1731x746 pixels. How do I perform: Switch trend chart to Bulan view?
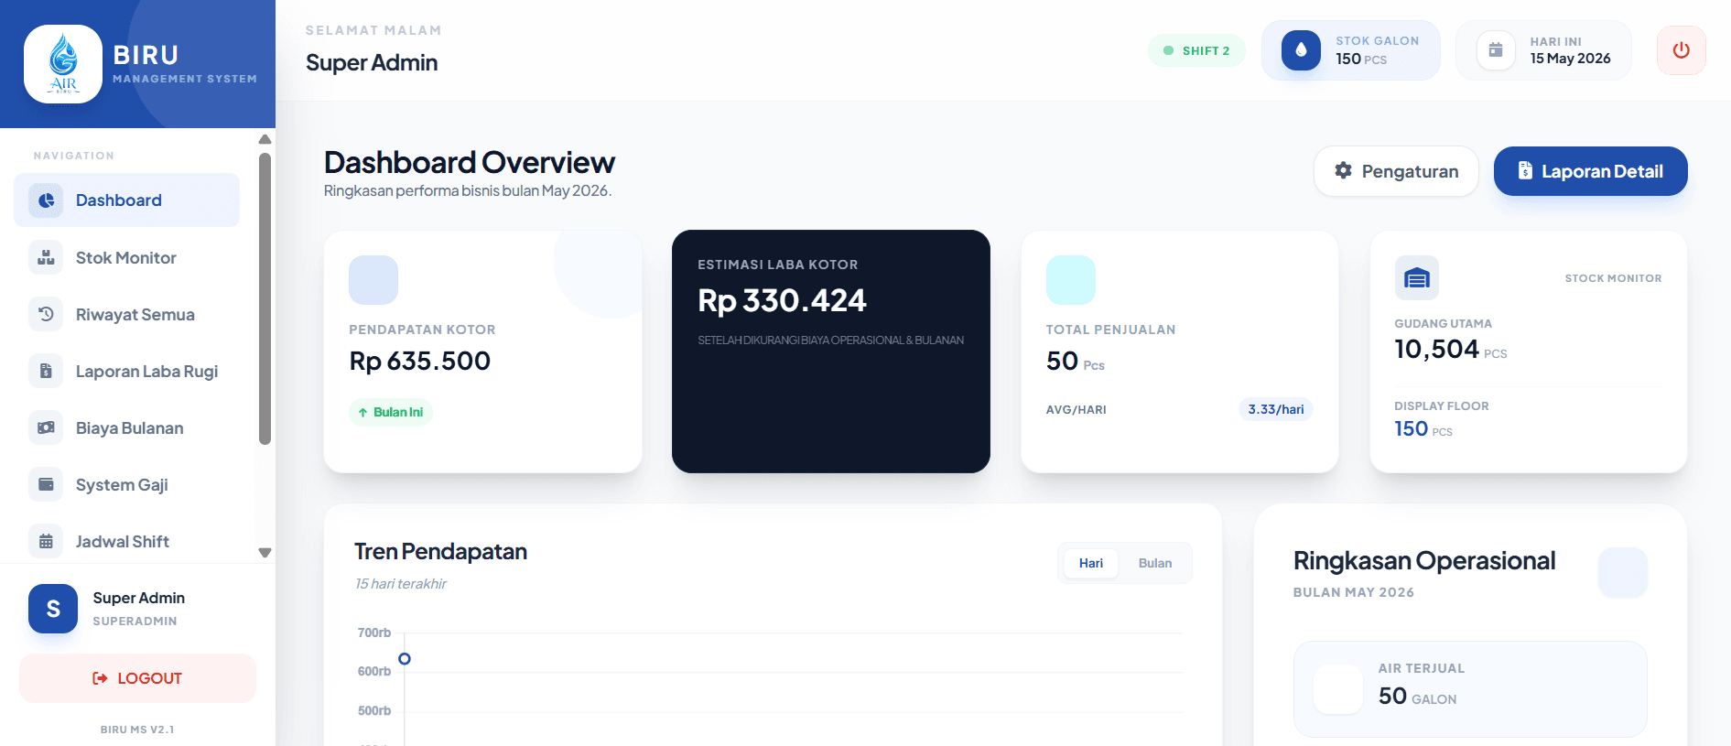click(x=1154, y=563)
